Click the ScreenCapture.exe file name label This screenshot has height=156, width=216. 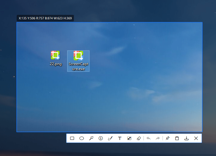tap(78, 66)
